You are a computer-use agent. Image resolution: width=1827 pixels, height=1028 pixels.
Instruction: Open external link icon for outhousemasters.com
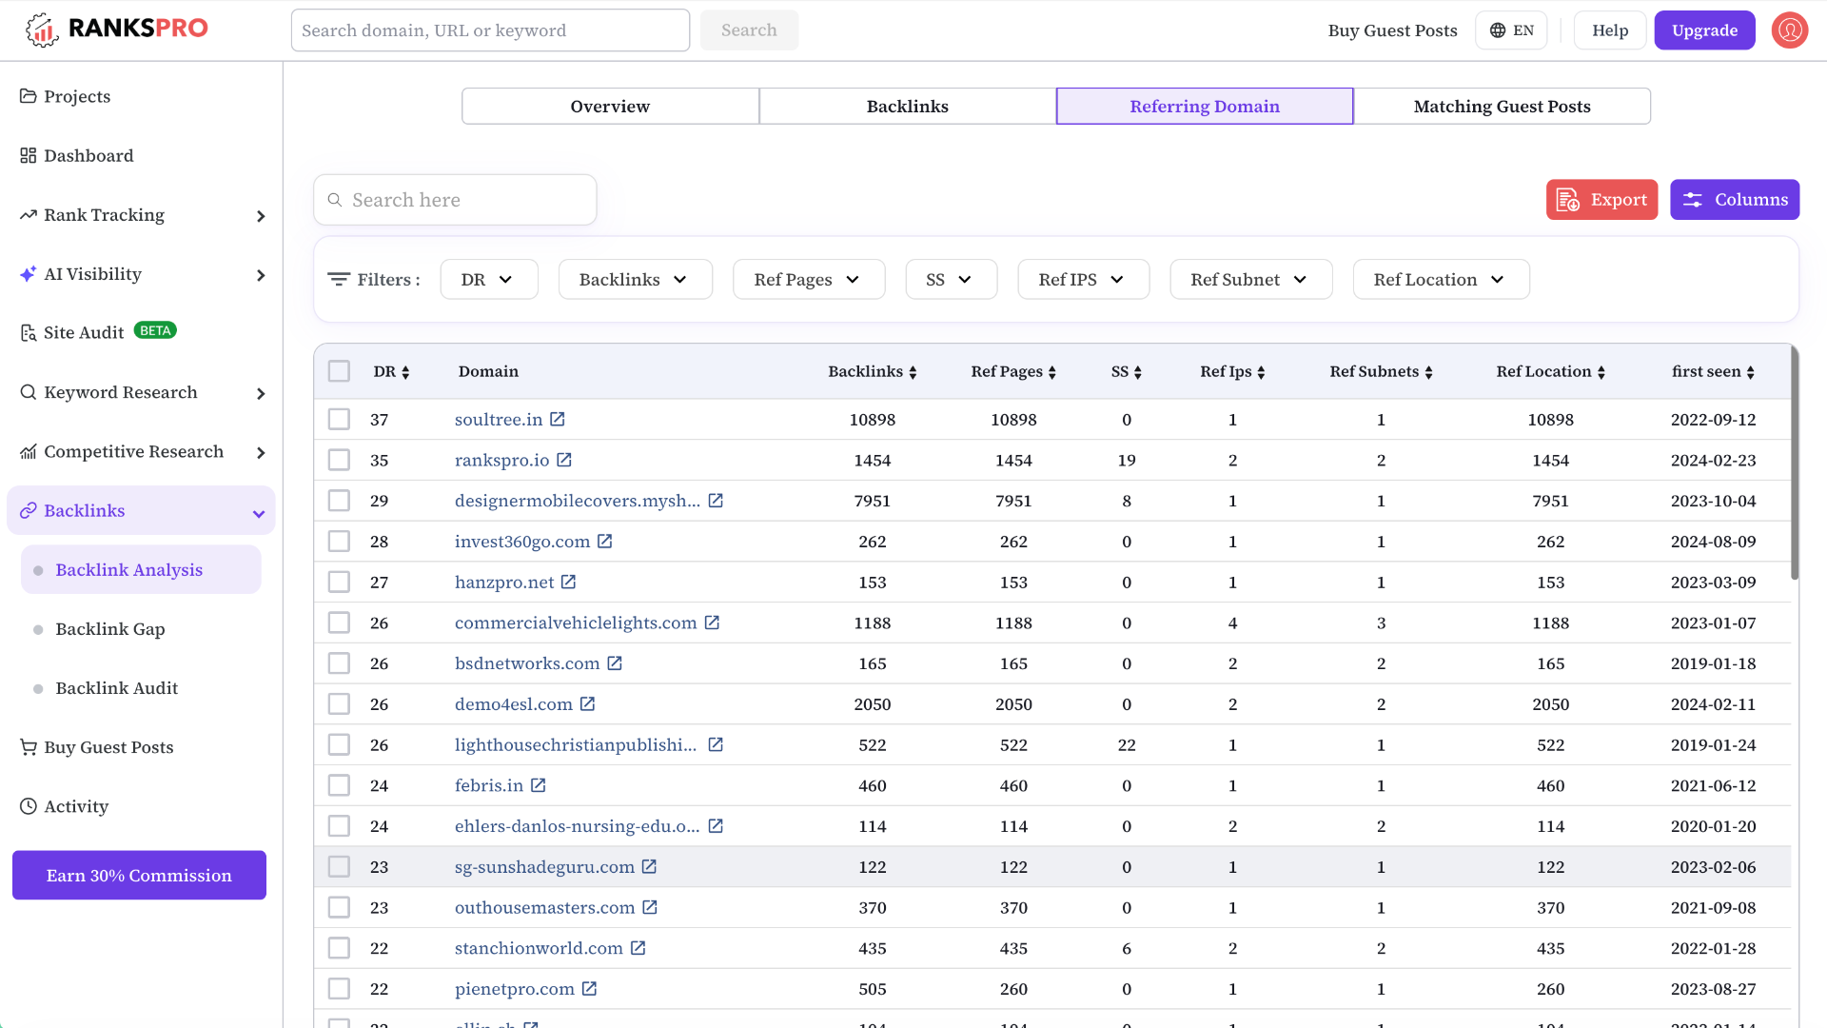pyautogui.click(x=650, y=907)
